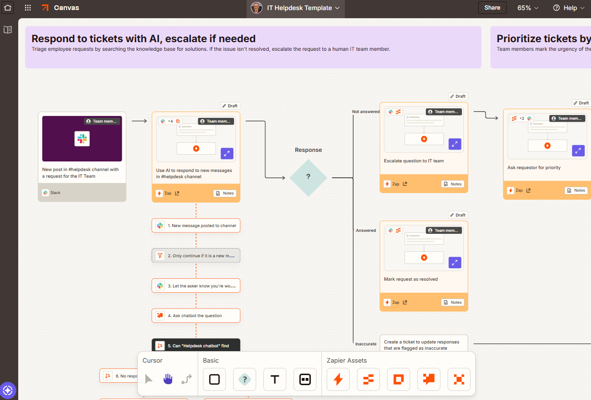The width and height of the screenshot is (591, 400).
Task: Choose the connector path tool
Action: click(x=186, y=379)
